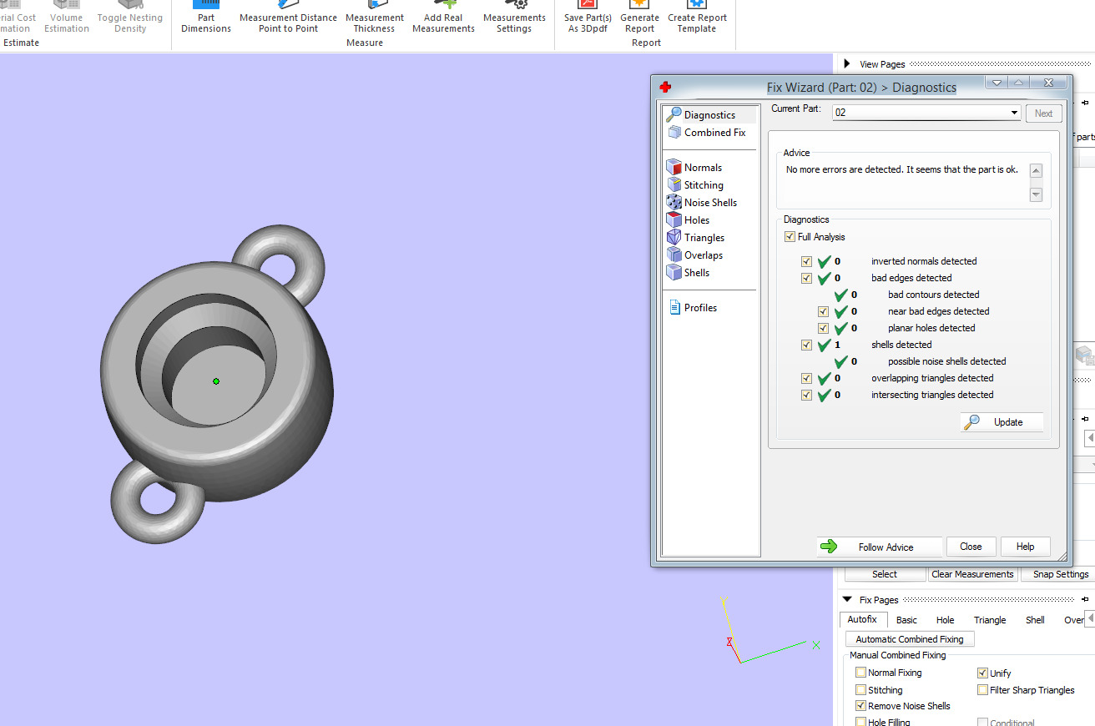Screen dimensions: 1095x726
Task: Toggle the Full Analysis checkbox
Action: pos(790,237)
